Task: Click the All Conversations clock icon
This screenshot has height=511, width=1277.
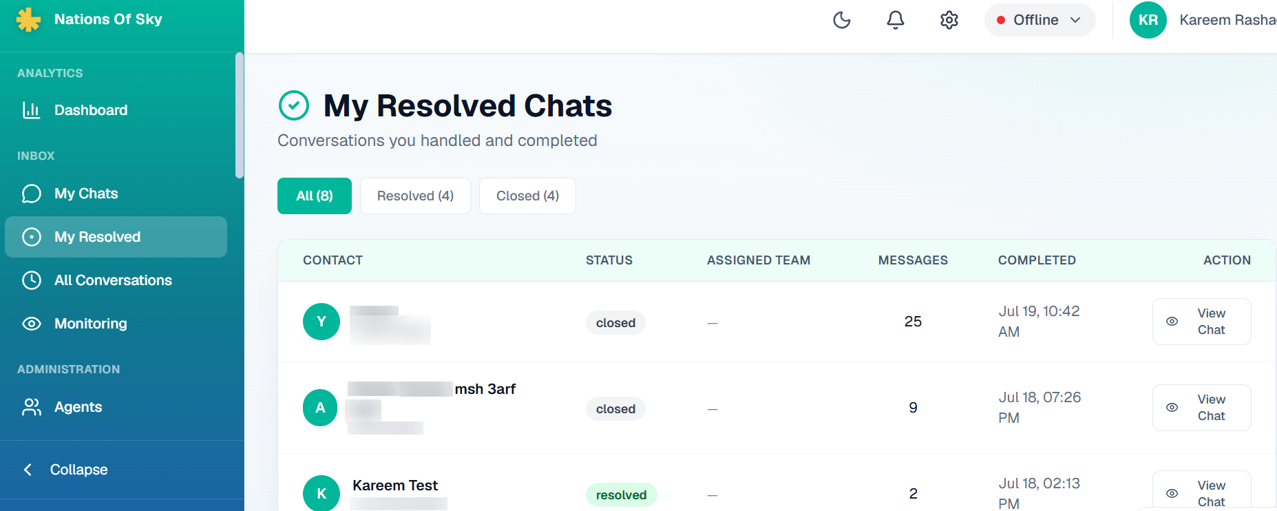Action: [x=32, y=280]
